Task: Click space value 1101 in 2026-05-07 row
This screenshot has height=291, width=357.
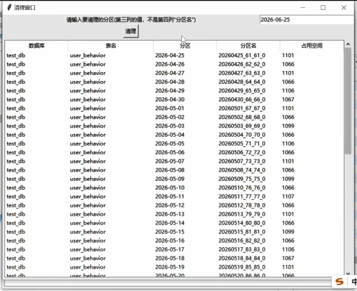Action: (x=288, y=161)
